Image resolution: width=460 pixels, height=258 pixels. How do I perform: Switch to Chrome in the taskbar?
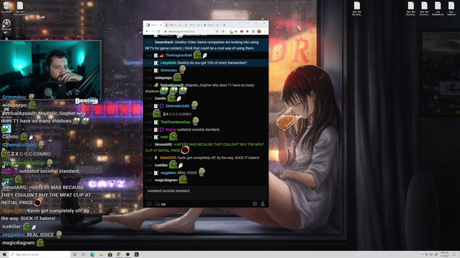click(119, 254)
